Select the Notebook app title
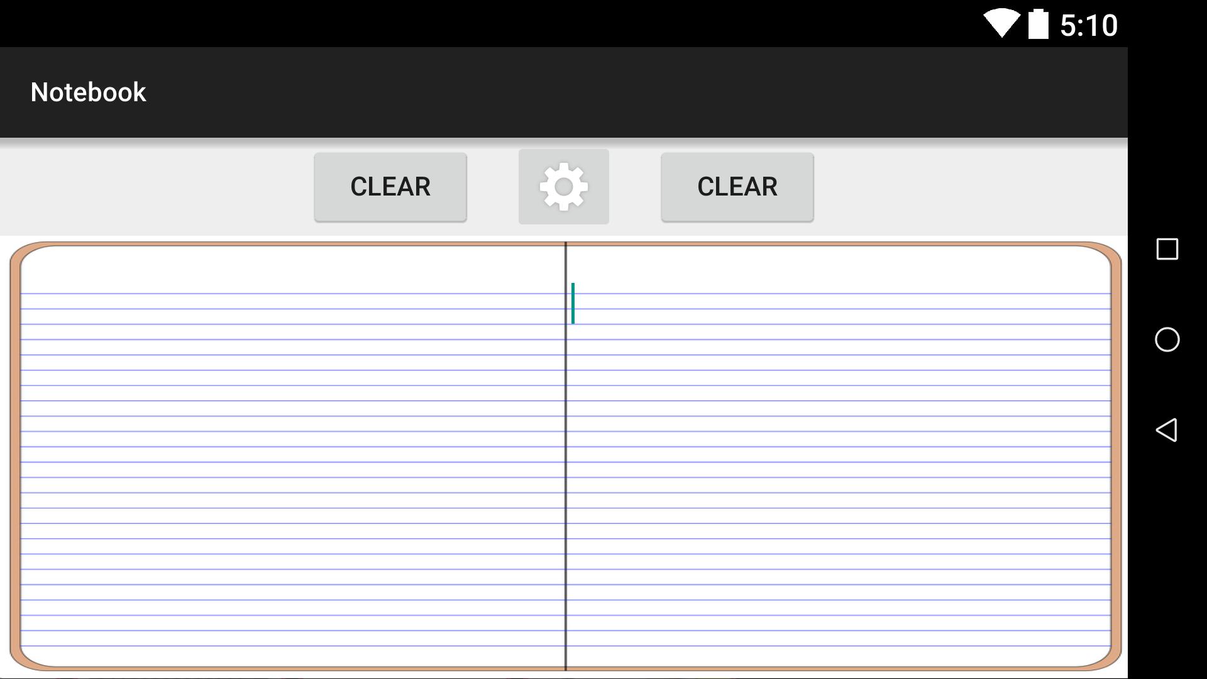This screenshot has width=1207, height=679. pos(89,91)
